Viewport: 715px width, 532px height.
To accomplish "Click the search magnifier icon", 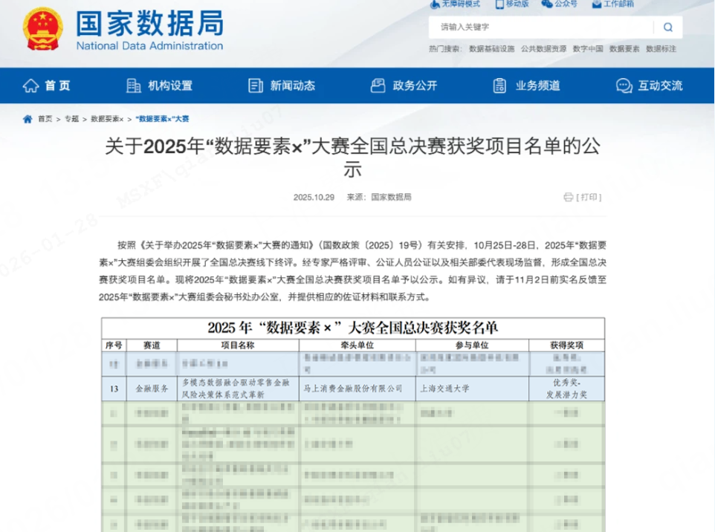I will click(667, 27).
